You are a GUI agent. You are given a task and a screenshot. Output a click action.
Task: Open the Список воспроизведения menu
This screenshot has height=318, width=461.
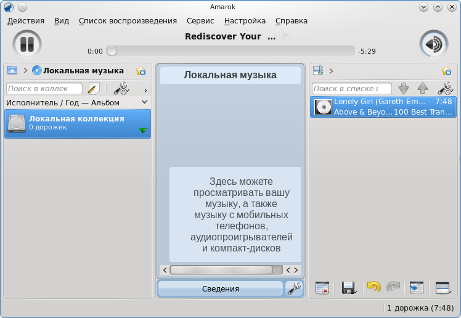[x=128, y=21]
